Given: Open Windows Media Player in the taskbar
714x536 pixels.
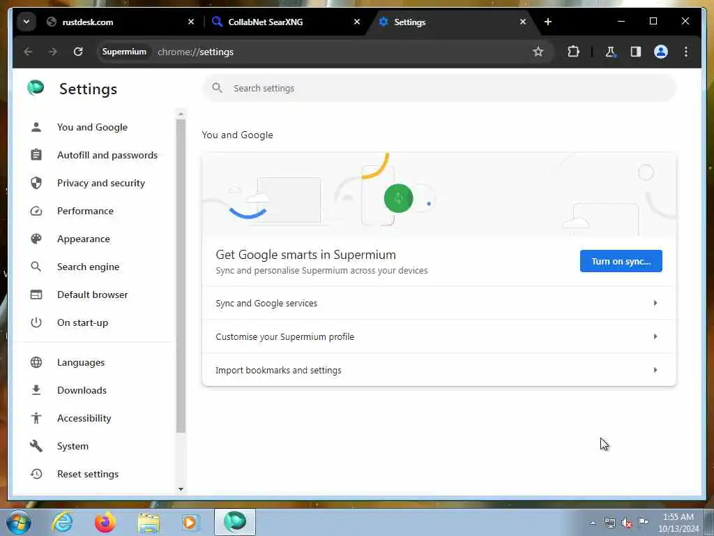Looking at the screenshot, I should [190, 522].
